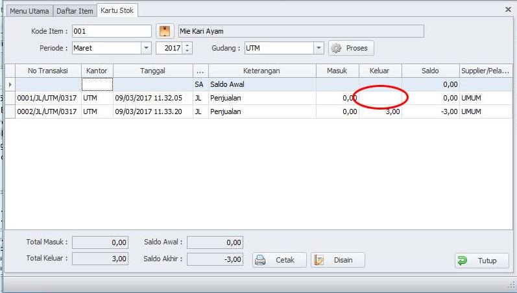Click the Masuk column header
The width and height of the screenshot is (517, 293).
337,71
